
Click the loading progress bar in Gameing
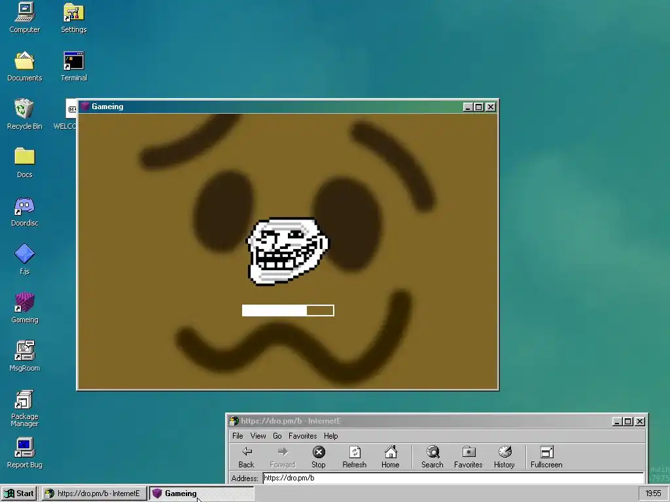click(288, 310)
